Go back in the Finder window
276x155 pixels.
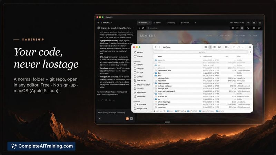coord(155,47)
